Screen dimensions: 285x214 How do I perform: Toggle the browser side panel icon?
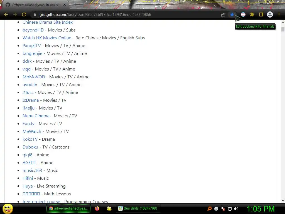pyautogui.click(x=261, y=14)
